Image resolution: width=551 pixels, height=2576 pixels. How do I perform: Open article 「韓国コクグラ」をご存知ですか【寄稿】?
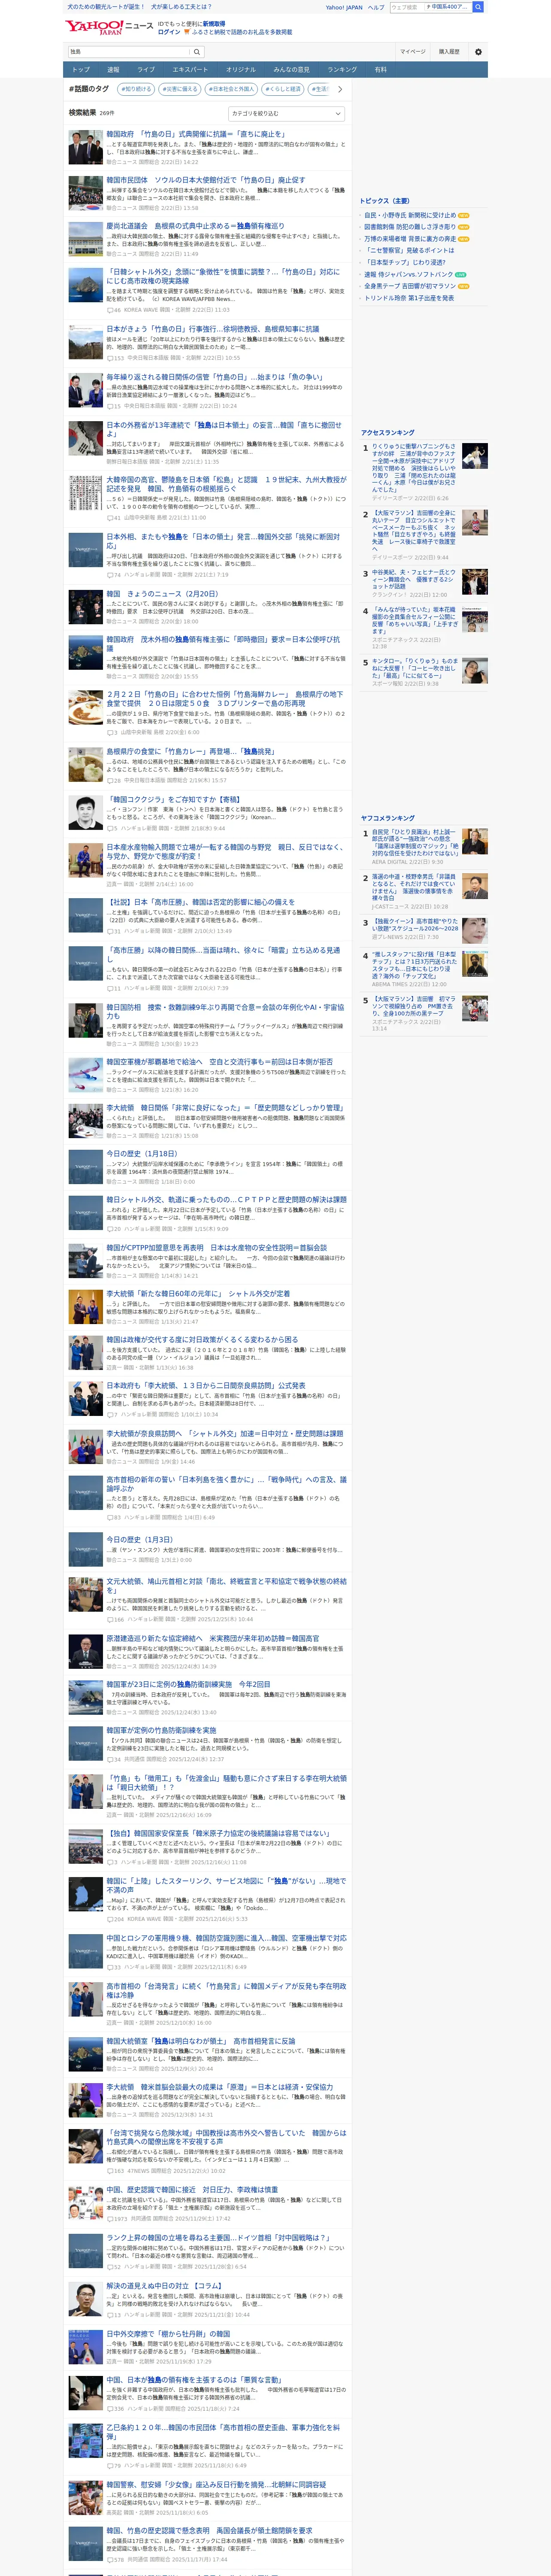click(173, 800)
